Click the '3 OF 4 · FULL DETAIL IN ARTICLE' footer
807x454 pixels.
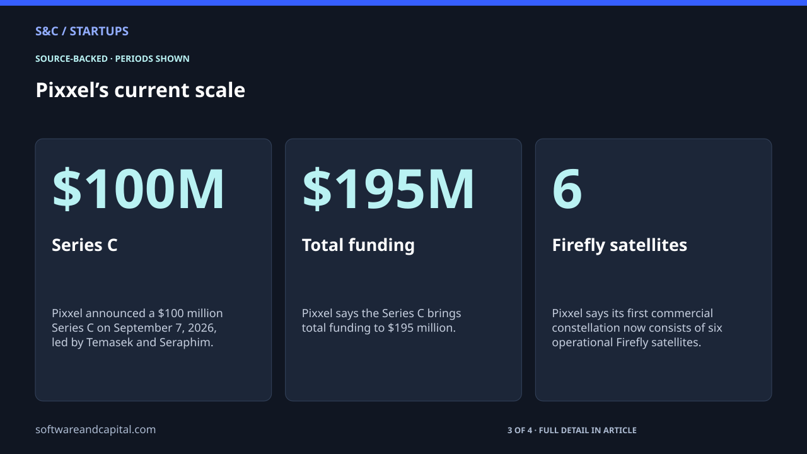click(x=572, y=430)
